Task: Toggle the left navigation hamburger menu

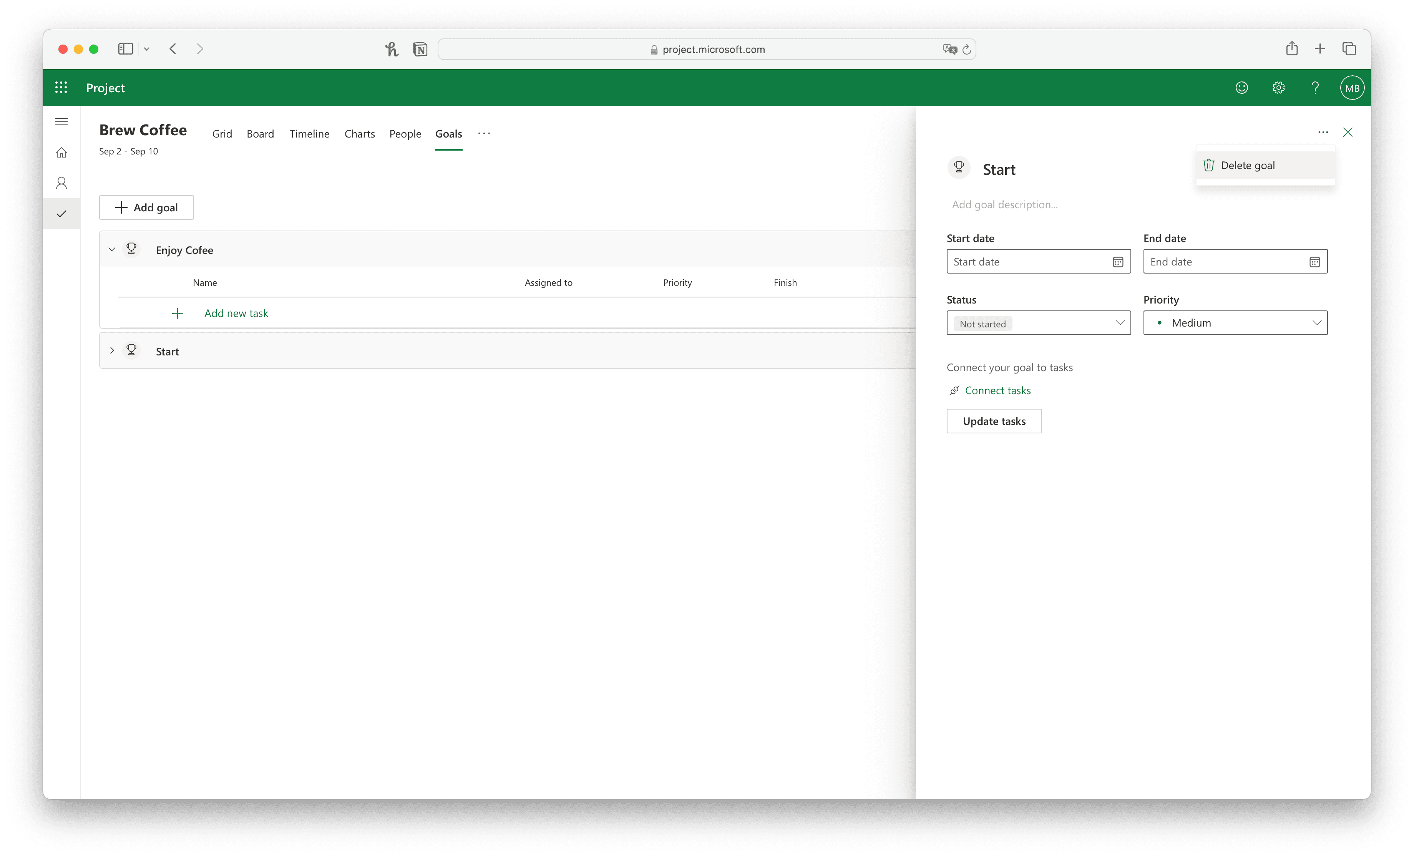Action: pyautogui.click(x=61, y=122)
